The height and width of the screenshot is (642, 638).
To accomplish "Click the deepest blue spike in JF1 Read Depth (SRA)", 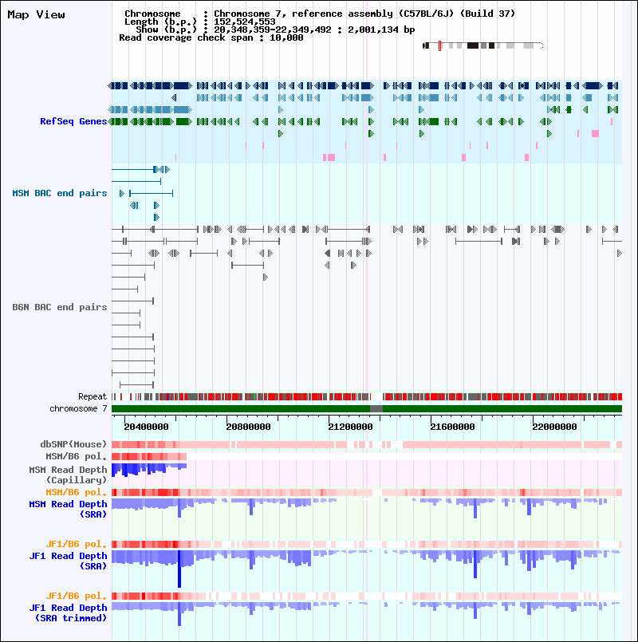I will pyautogui.click(x=179, y=569).
